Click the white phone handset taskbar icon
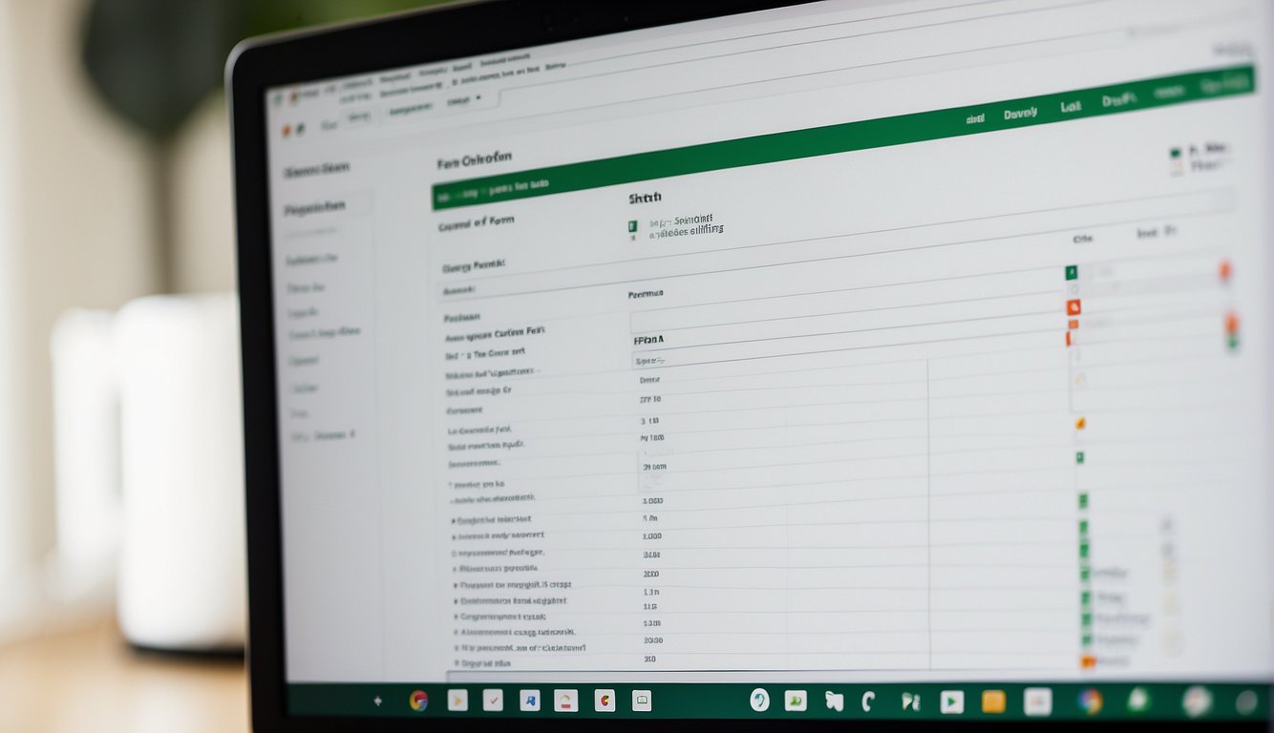Screen dimensions: 1274x733 (868, 702)
